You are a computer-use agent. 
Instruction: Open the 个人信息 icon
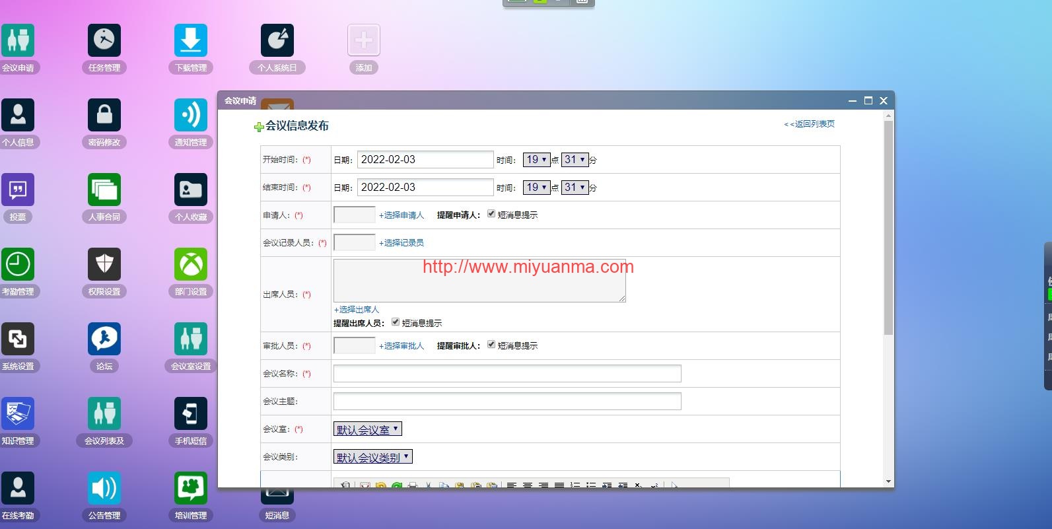[x=18, y=115]
